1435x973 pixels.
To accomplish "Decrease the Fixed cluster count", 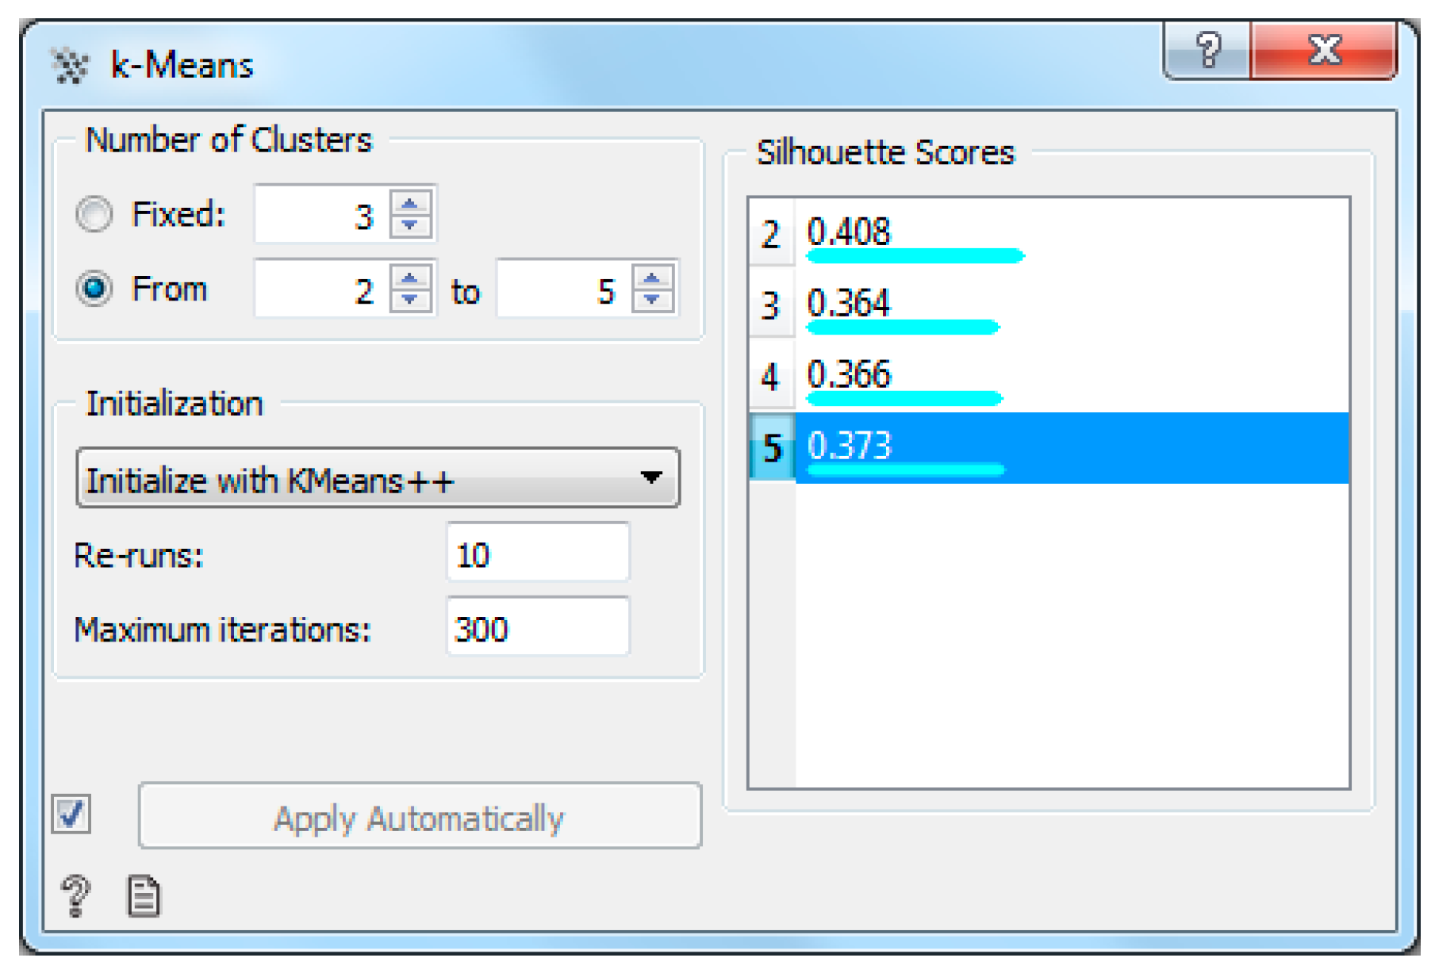I will click(410, 225).
